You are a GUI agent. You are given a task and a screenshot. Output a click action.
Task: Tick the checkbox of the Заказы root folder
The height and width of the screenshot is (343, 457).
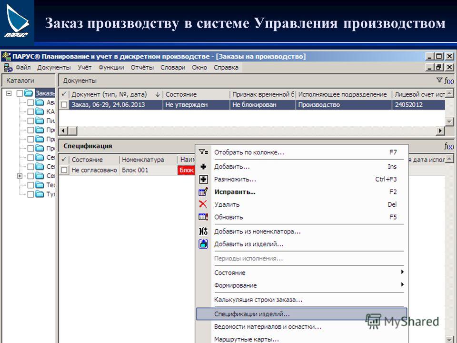coord(20,93)
